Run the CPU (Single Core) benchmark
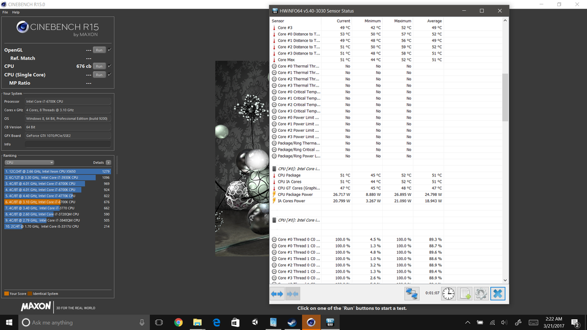The image size is (587, 330). click(99, 74)
